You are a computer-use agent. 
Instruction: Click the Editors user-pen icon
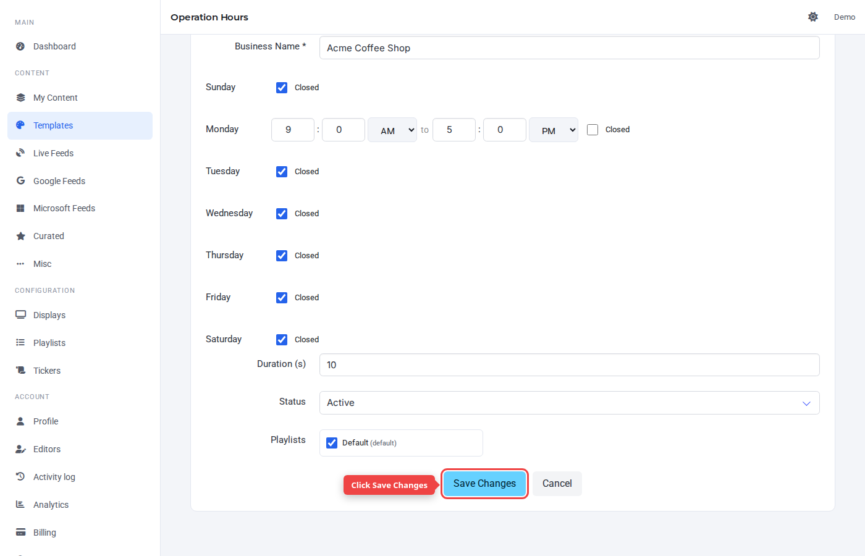[20, 449]
